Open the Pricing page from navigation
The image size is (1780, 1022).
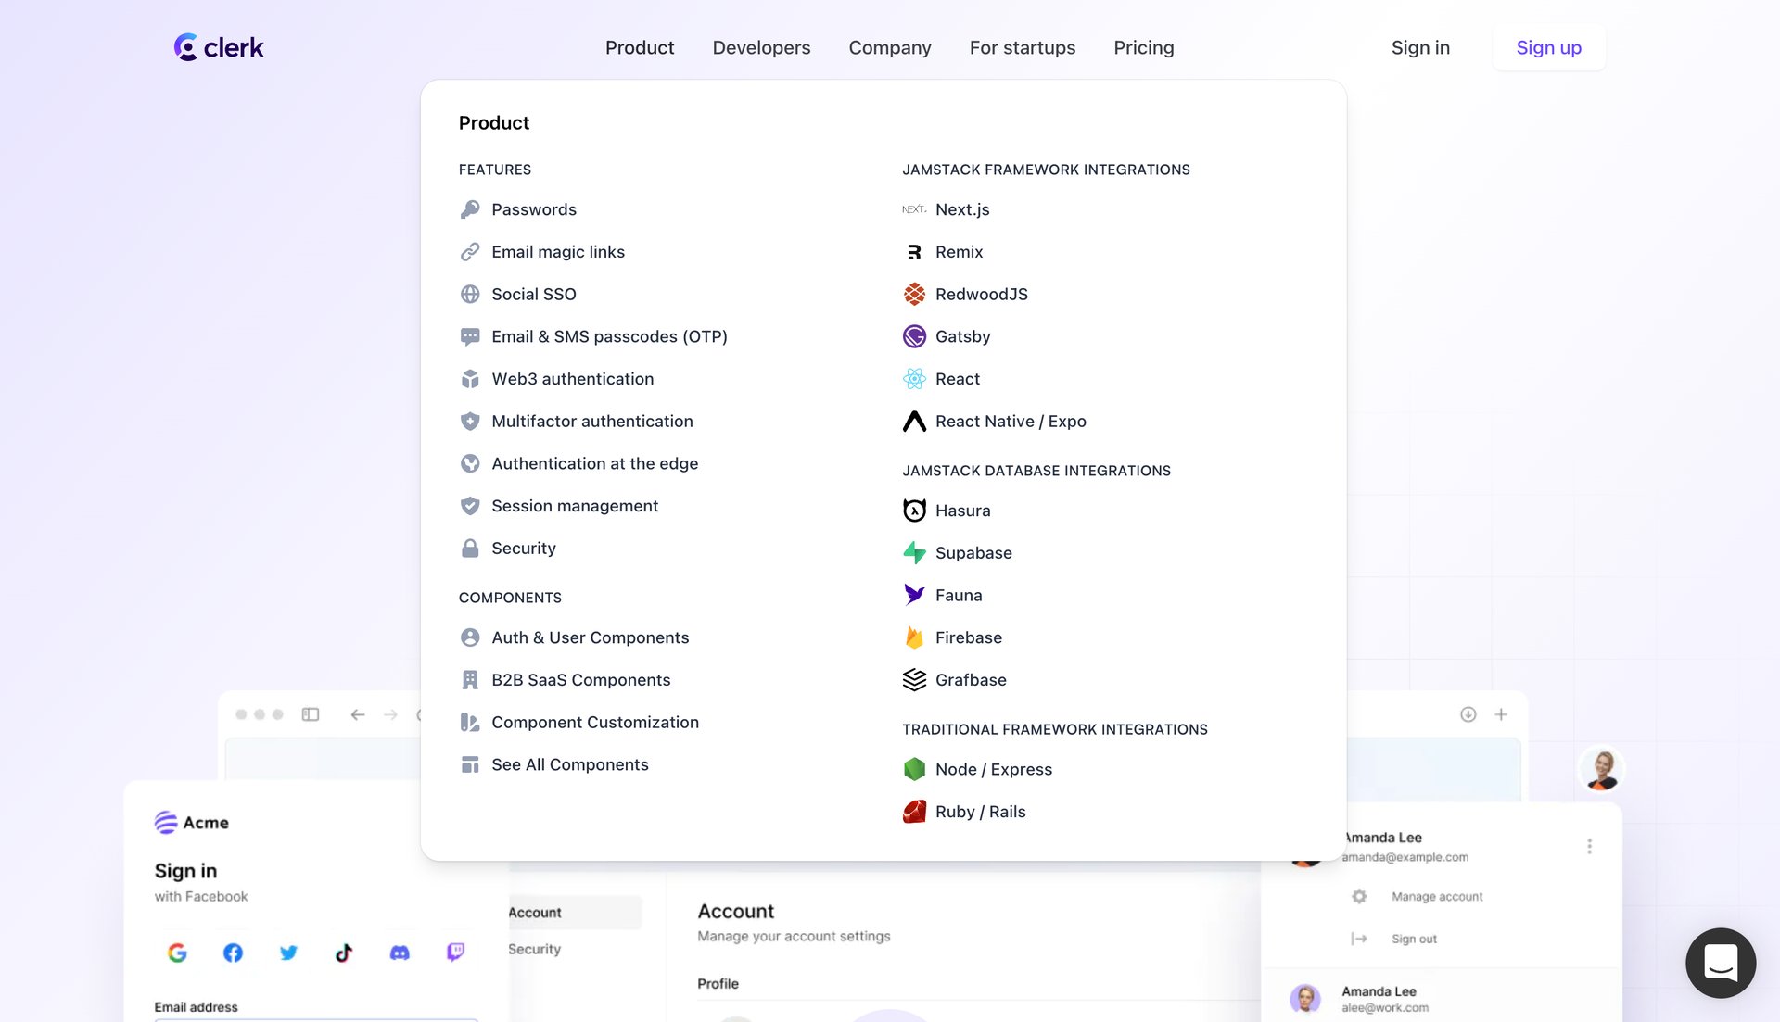tap(1143, 47)
